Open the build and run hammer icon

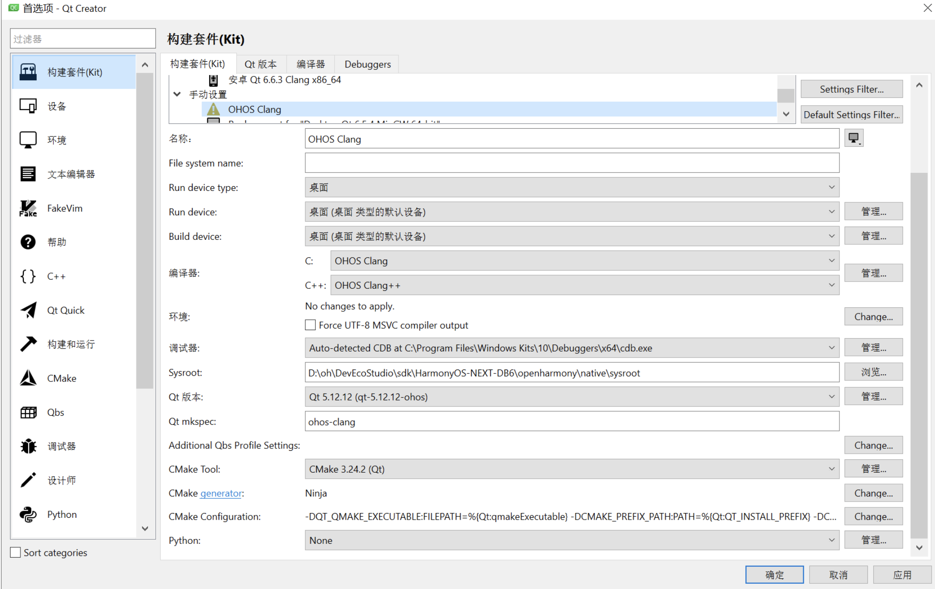pos(28,344)
